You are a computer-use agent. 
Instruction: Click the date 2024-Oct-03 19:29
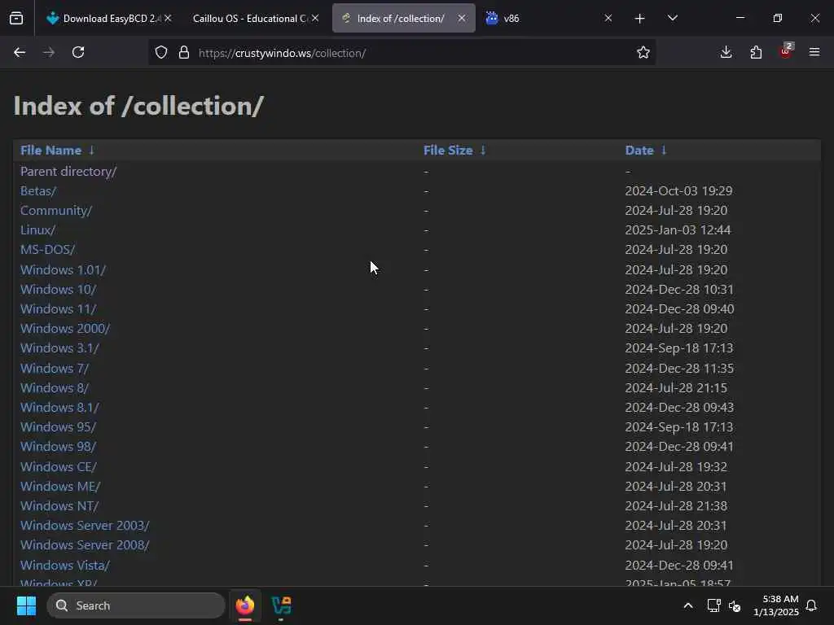[x=678, y=190]
